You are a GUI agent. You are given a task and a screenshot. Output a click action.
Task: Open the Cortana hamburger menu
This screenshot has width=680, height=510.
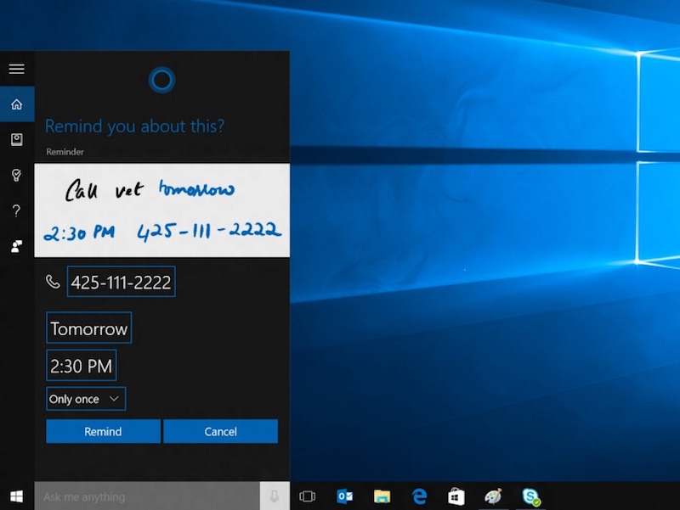(16, 69)
